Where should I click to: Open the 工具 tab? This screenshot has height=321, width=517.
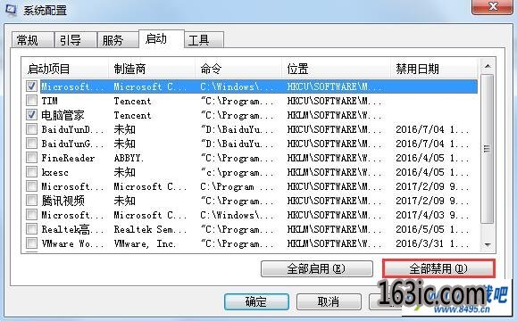(204, 40)
